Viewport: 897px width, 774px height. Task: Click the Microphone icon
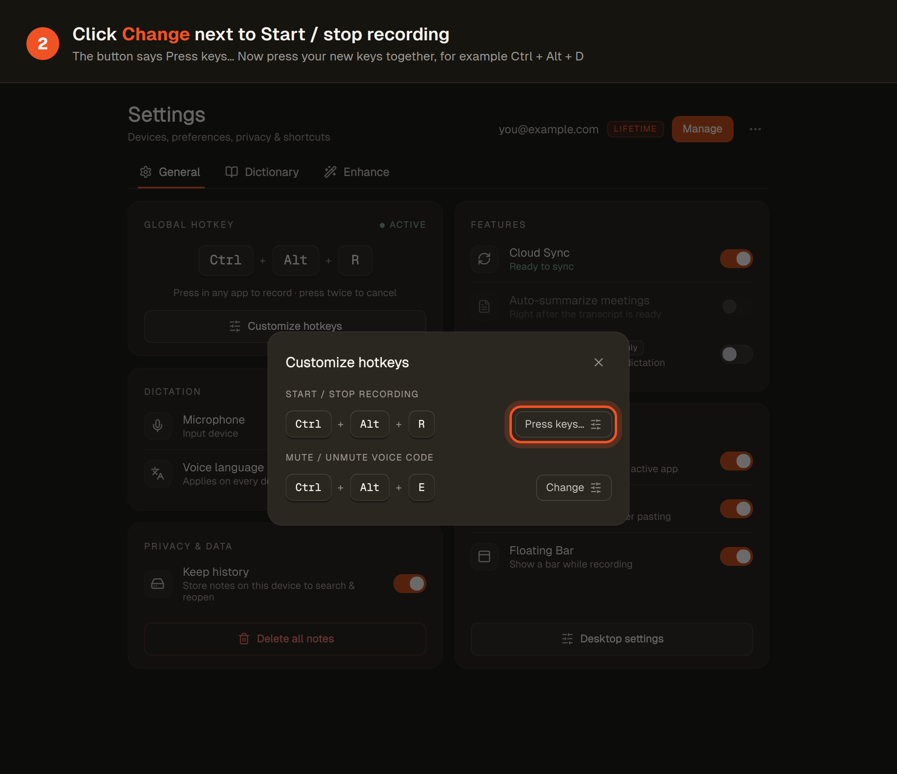pos(158,426)
